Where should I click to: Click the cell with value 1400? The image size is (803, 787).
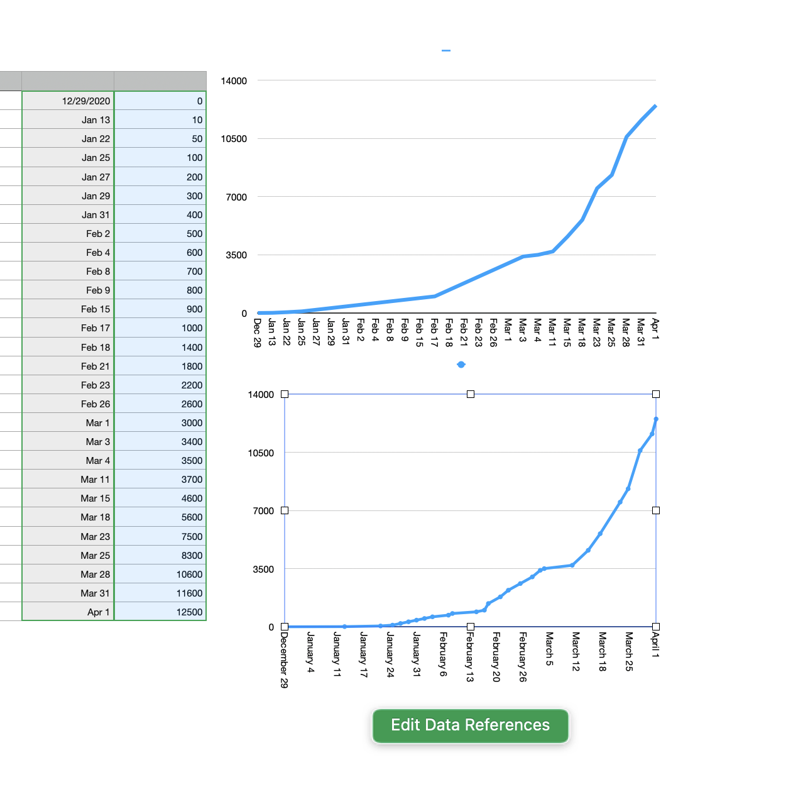160,347
